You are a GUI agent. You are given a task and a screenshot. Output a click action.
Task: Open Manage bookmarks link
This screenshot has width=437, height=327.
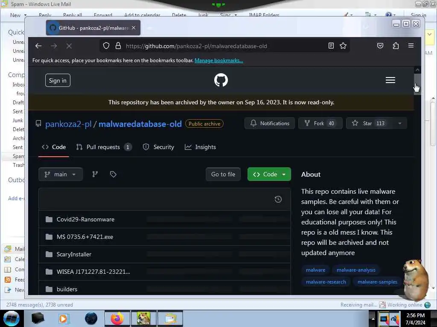coord(219,60)
